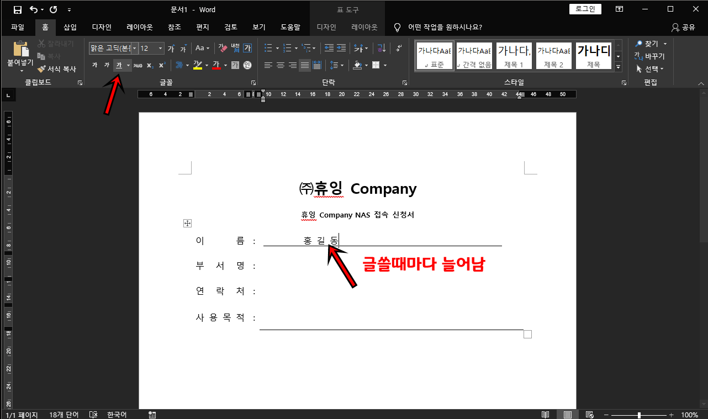
Task: Switch to 레이아웃 tab next to 디자인
Action: (139, 27)
